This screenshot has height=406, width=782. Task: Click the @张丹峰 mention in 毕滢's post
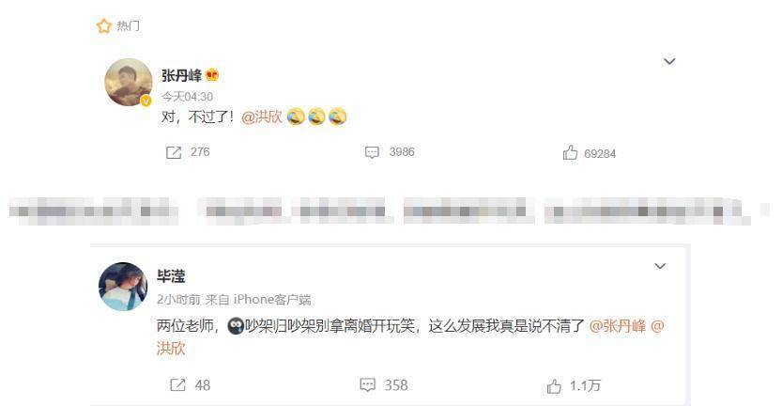pos(618,326)
